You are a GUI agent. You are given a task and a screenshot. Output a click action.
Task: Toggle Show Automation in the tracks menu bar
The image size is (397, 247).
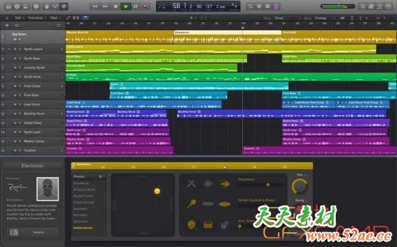coord(68,18)
